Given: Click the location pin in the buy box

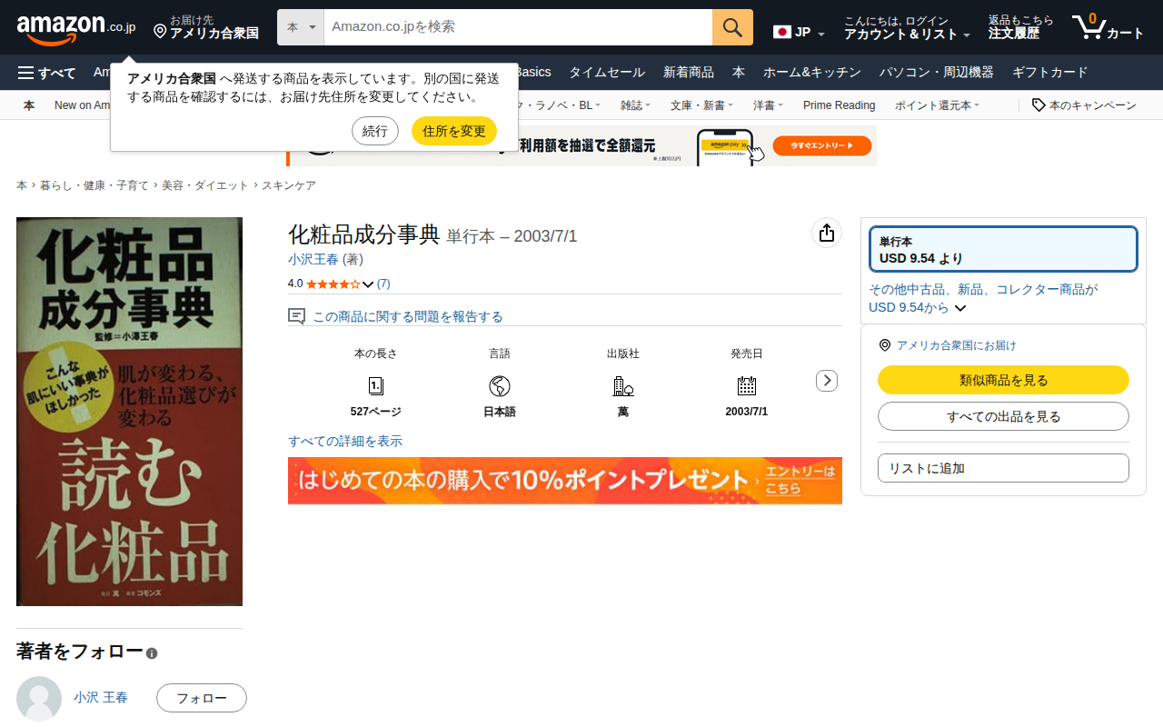Looking at the screenshot, I should click(885, 345).
